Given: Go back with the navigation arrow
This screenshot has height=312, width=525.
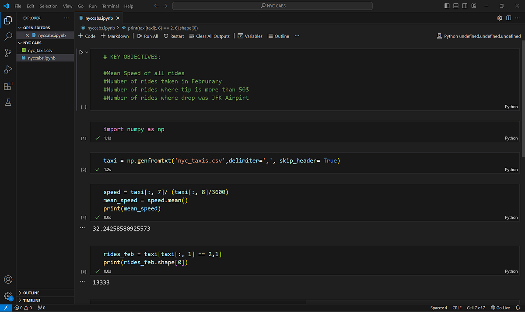Looking at the screenshot, I should tap(157, 6).
